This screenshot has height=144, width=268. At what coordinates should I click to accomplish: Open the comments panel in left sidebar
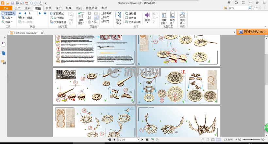tap(3, 62)
